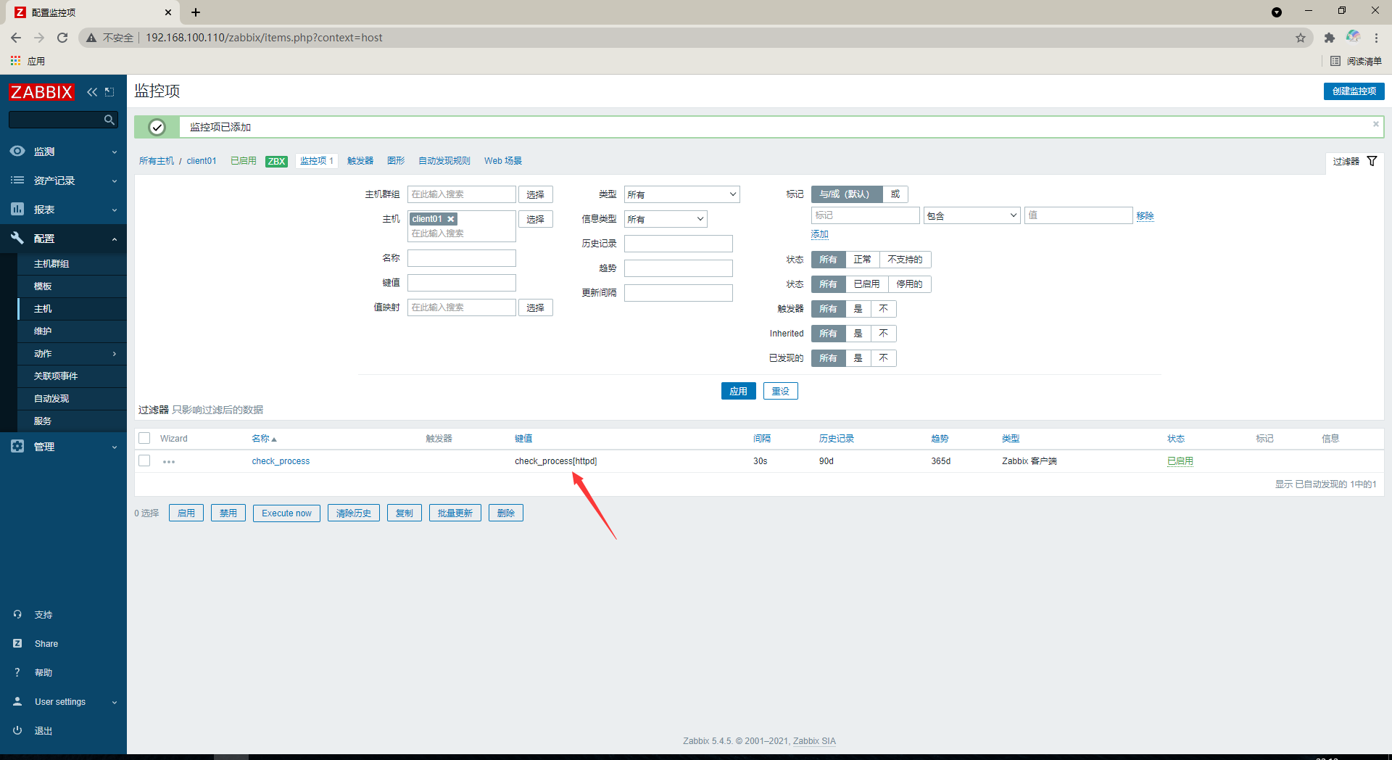Open browser extensions puzzle icon
This screenshot has height=760, width=1392.
pos(1329,38)
